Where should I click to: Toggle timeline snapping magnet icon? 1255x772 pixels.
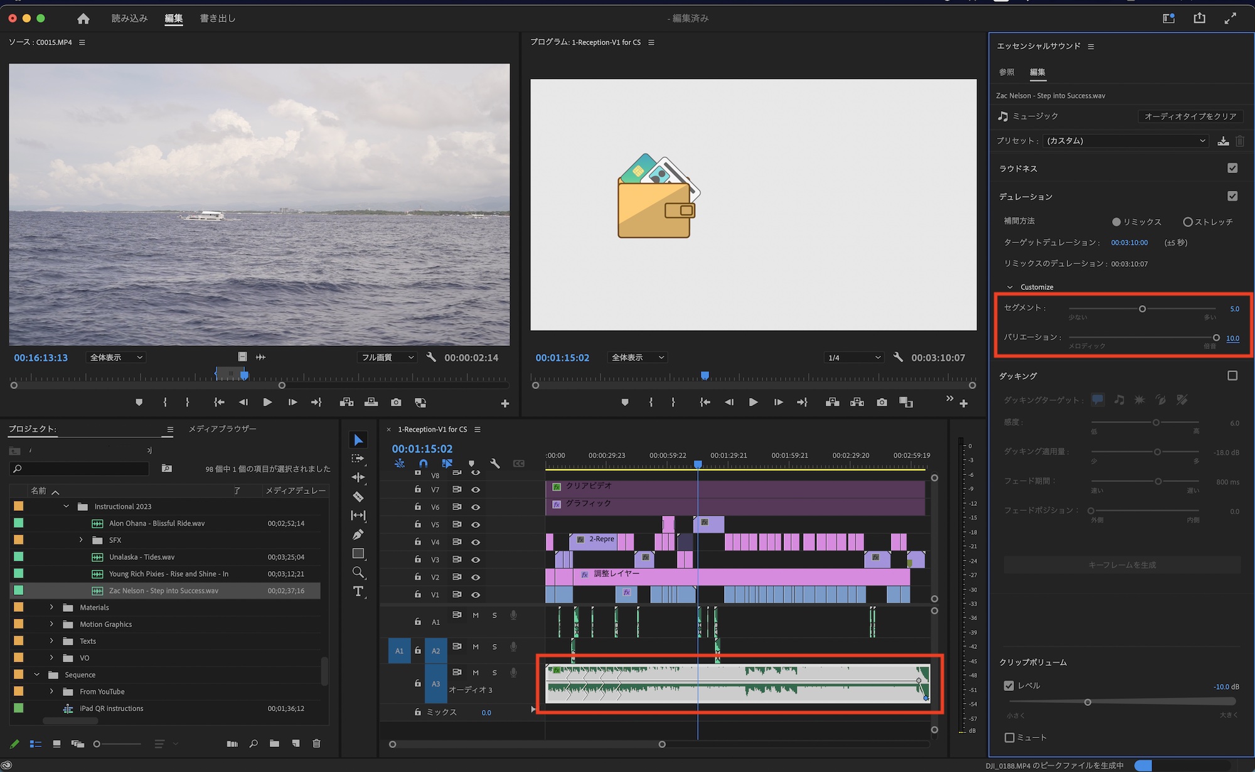click(424, 464)
